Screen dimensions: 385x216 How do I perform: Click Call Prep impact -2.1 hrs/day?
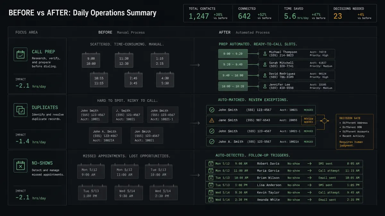click(31, 86)
